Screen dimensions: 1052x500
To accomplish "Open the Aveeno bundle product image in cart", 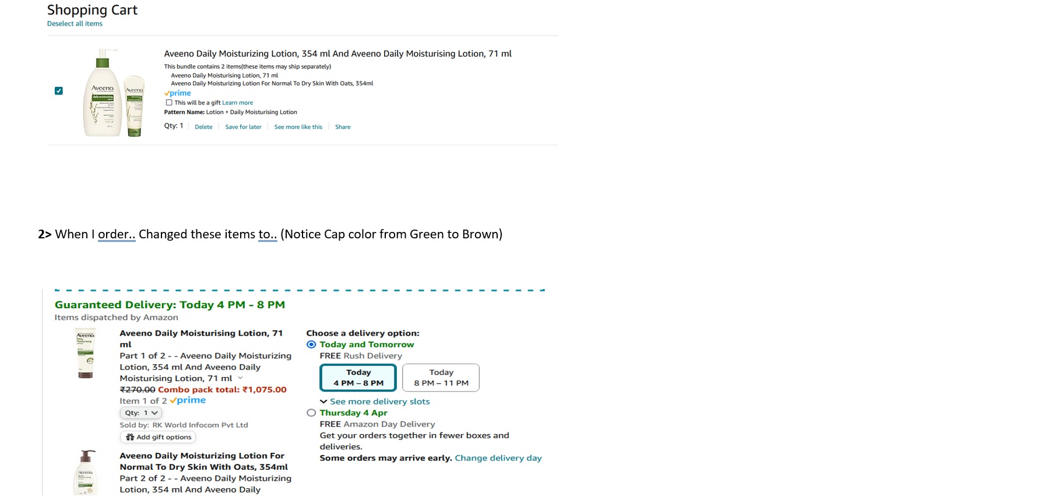I will point(114,93).
